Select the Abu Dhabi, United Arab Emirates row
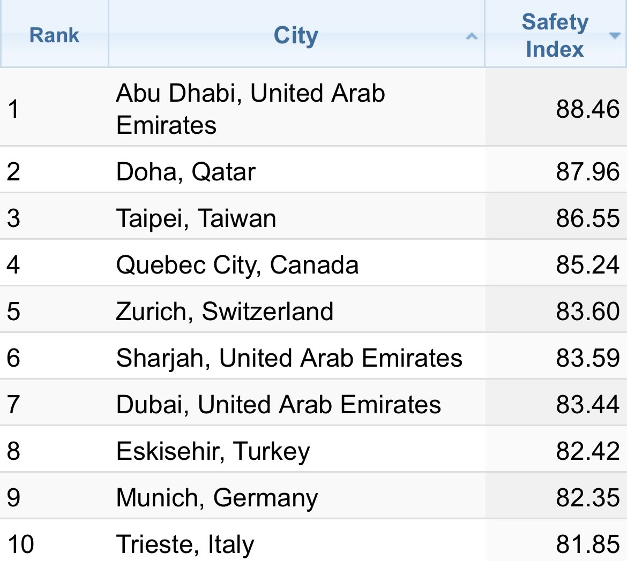 coord(250,109)
